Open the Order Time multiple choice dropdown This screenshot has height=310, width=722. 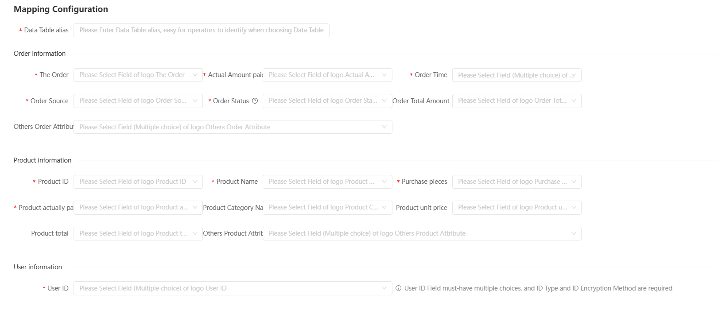coord(516,75)
